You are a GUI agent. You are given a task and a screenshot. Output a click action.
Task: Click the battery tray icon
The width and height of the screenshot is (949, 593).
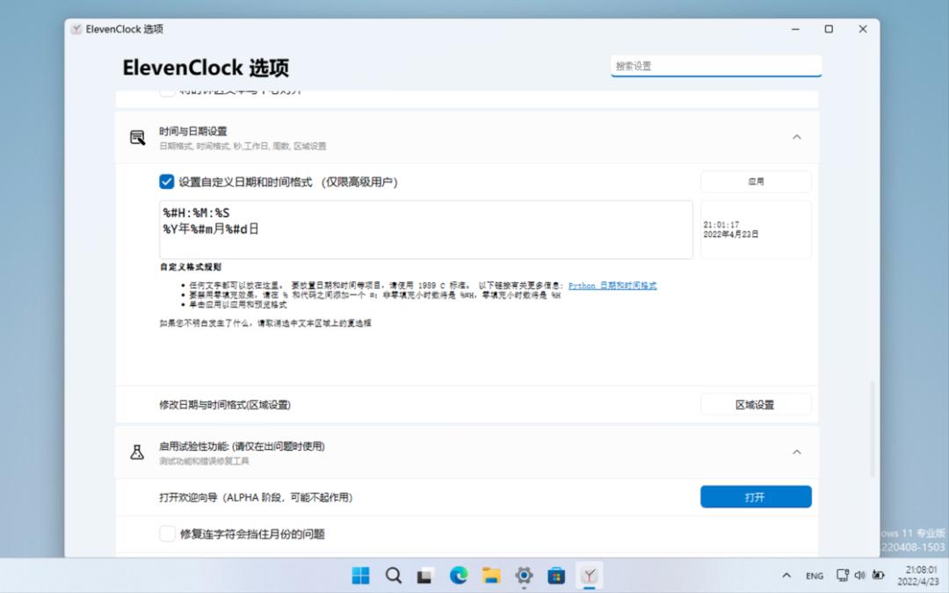click(x=878, y=575)
